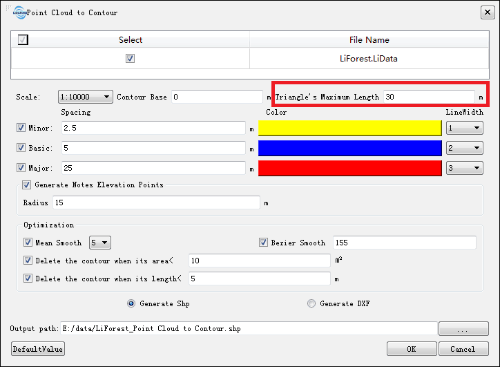Uncheck the LiForest.LiData file checkbox
Viewport: 500px width, 367px height.
[130, 58]
